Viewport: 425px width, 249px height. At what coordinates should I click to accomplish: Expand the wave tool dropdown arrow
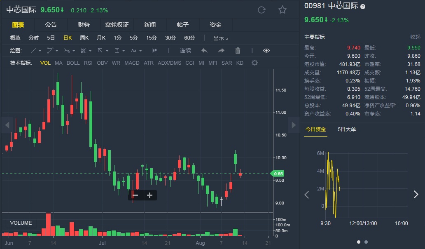pyautogui.click(x=74, y=51)
